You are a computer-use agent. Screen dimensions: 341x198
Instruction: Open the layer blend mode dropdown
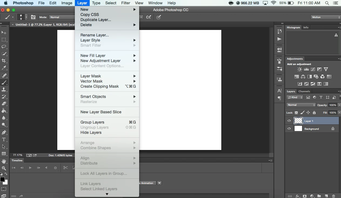(301, 105)
